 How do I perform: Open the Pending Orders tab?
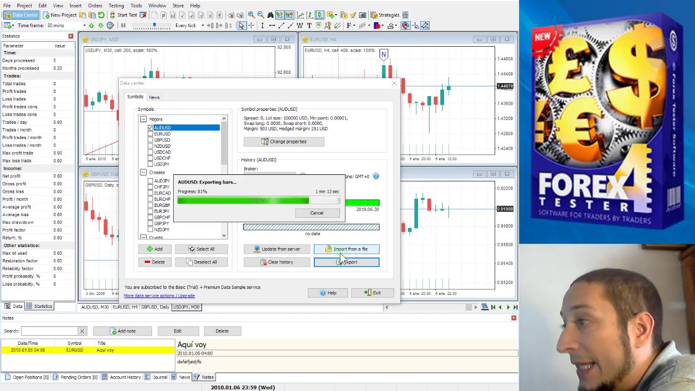coord(76,377)
